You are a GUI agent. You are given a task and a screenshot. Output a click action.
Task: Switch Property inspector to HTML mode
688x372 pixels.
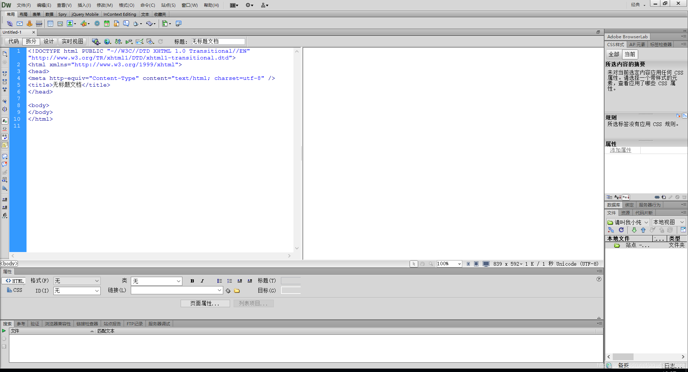tap(14, 281)
